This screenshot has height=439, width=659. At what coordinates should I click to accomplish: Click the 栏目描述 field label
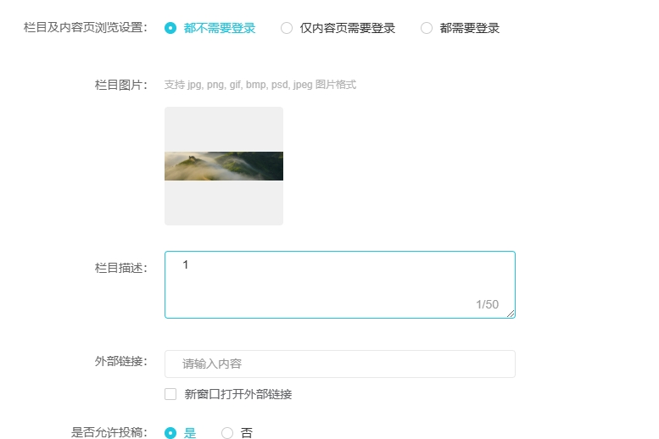(121, 268)
